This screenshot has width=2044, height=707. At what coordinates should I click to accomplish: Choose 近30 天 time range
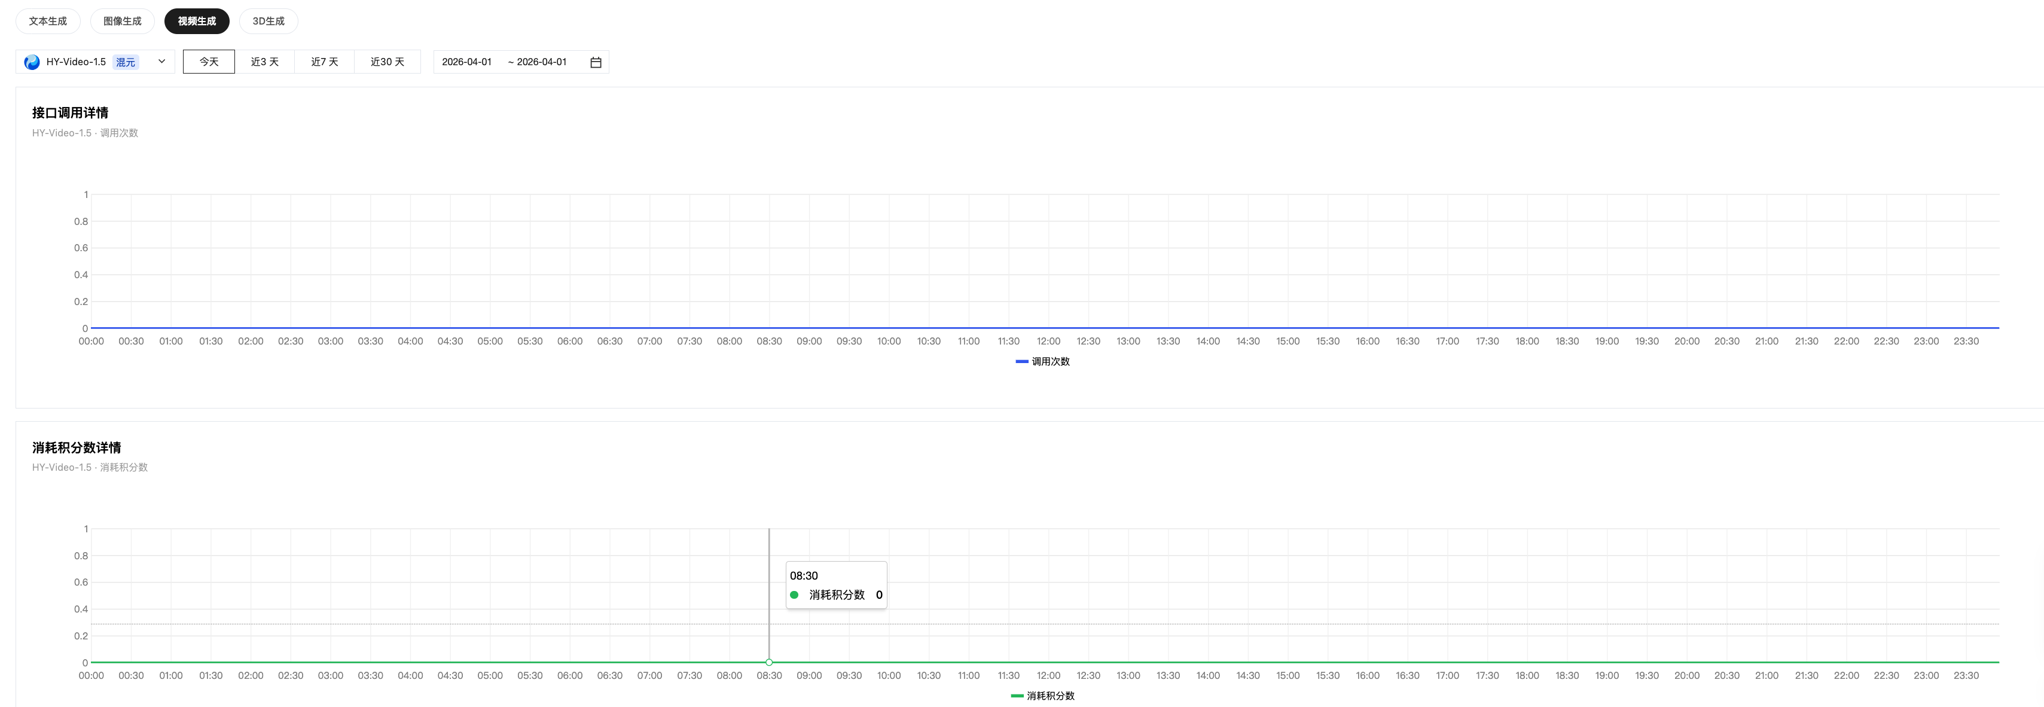(388, 62)
